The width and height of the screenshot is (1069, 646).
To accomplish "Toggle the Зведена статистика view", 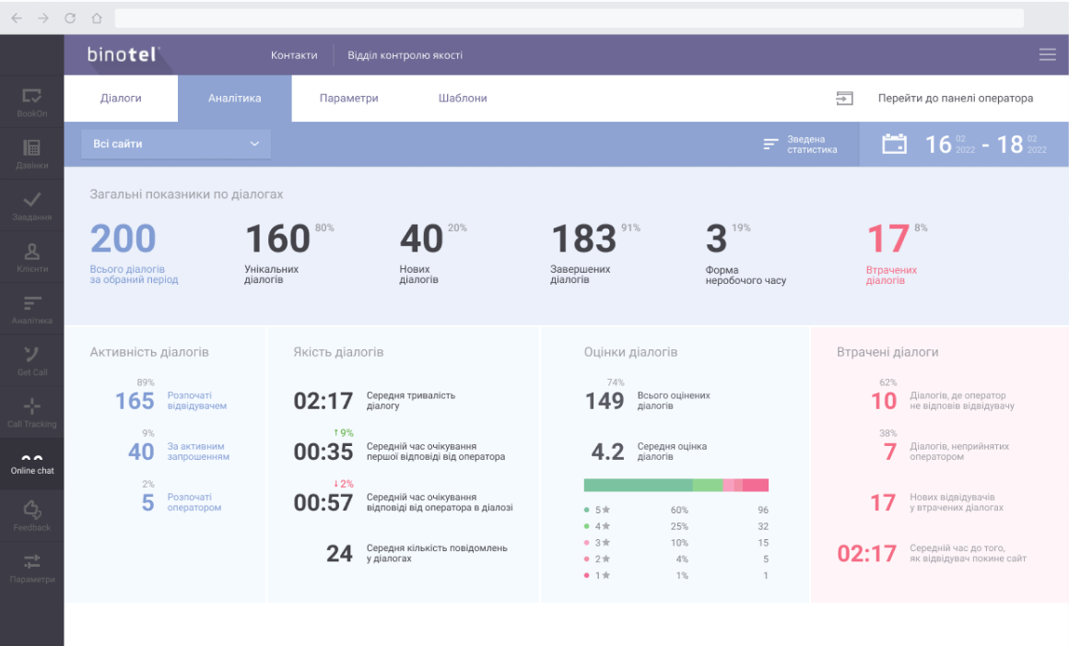I will (x=801, y=145).
